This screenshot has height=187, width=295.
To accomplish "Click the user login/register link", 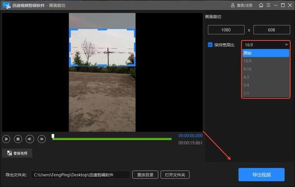I will pos(242,5).
